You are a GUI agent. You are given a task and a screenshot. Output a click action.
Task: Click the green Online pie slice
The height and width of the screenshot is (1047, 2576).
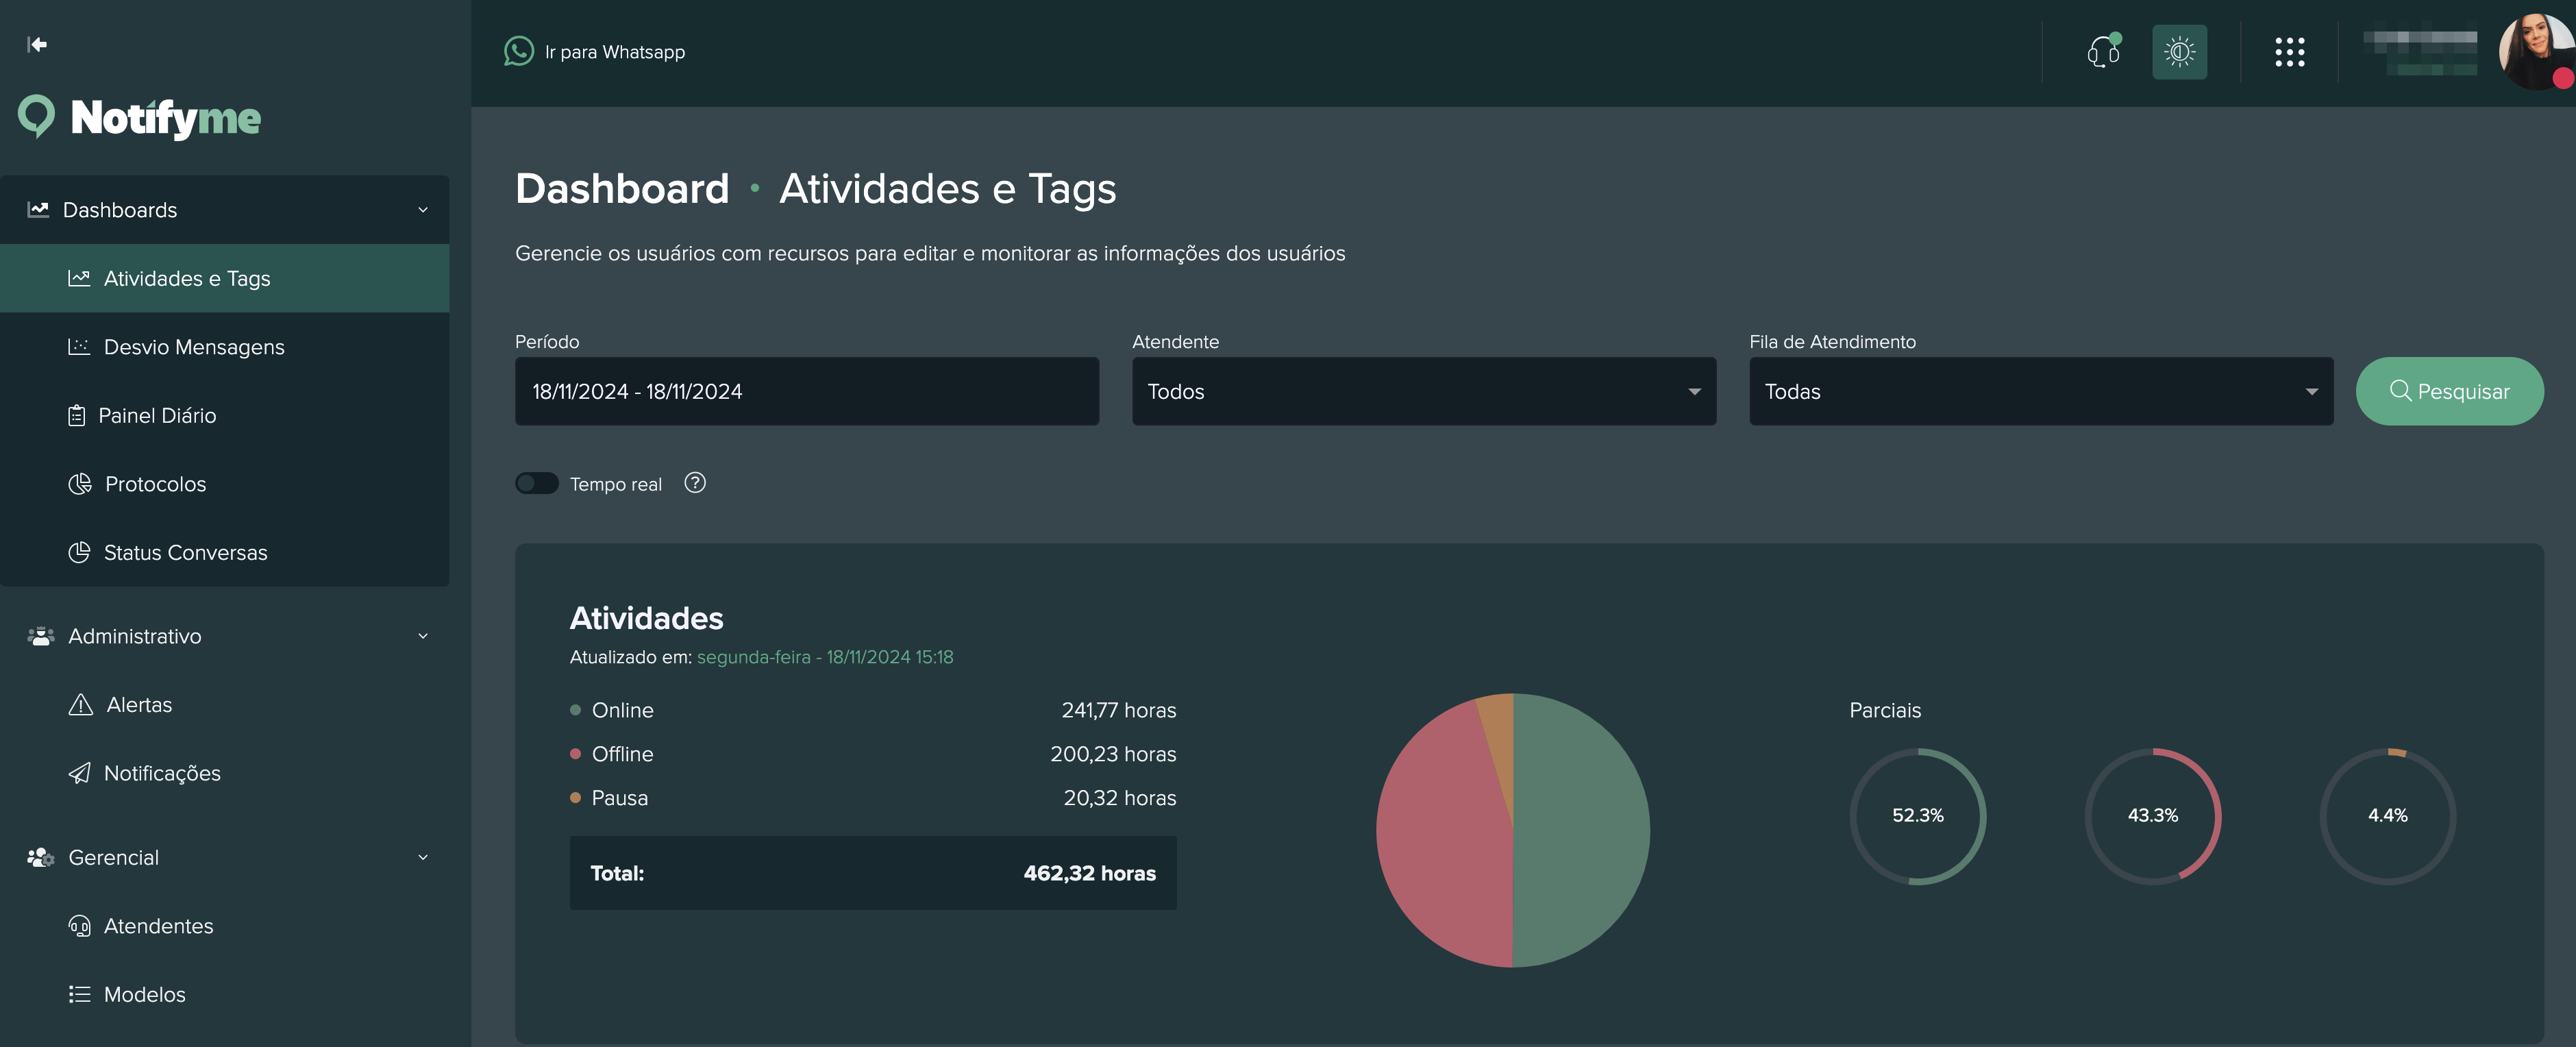click(1580, 830)
